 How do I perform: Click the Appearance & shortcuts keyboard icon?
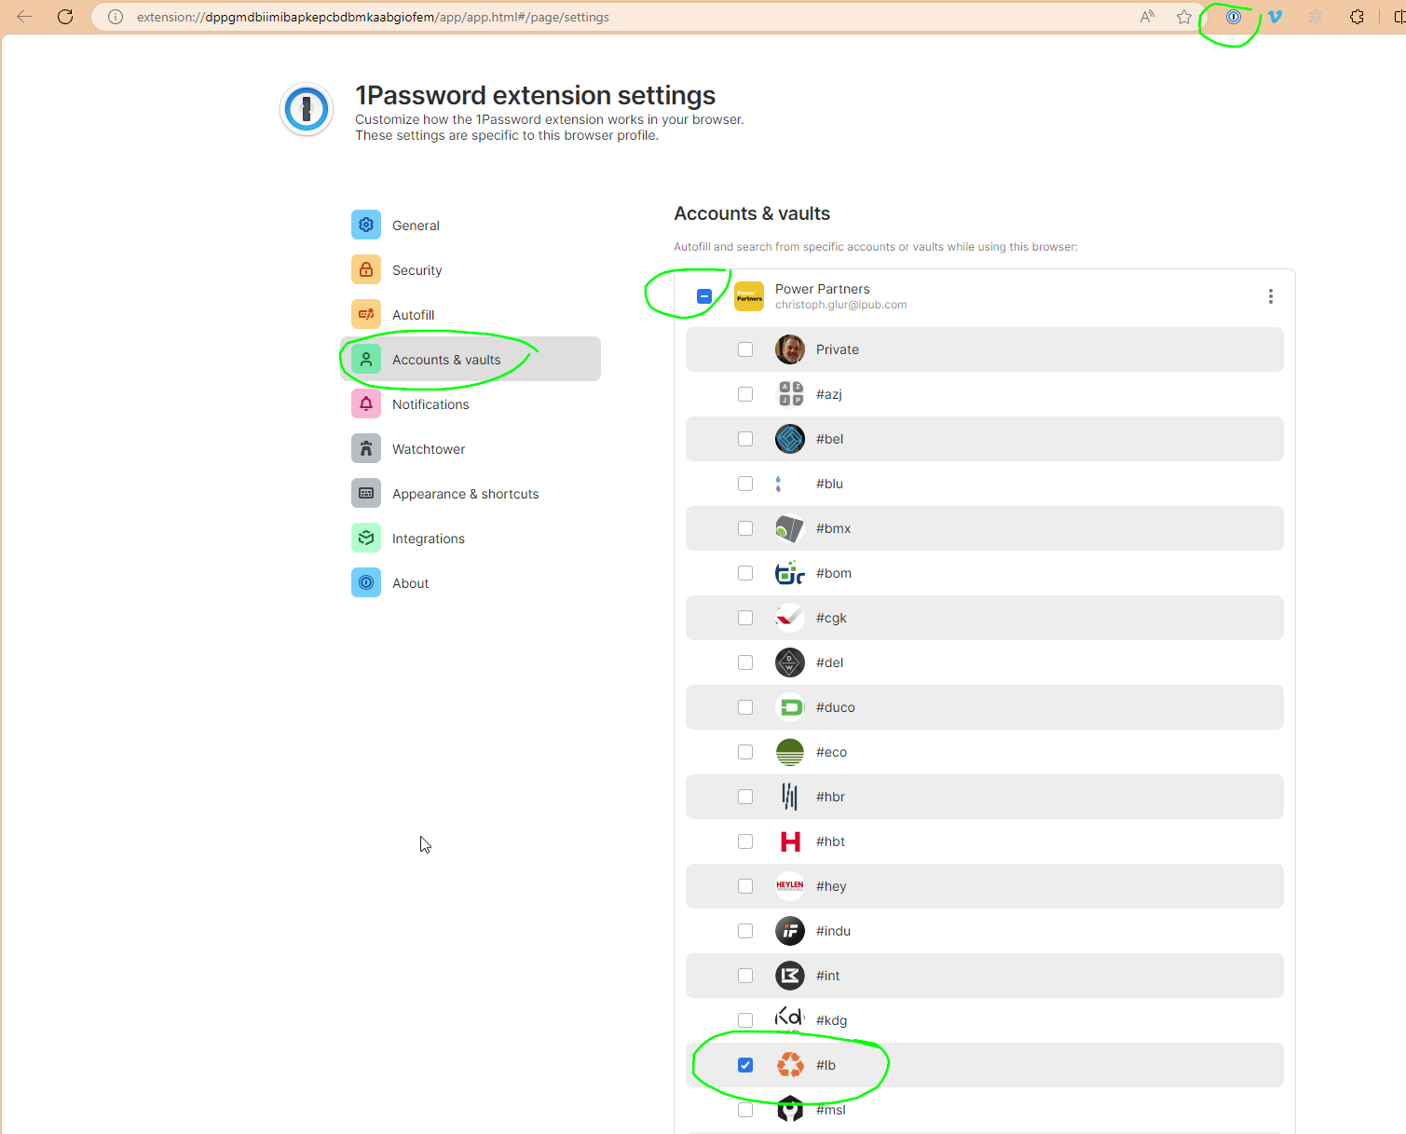click(366, 493)
